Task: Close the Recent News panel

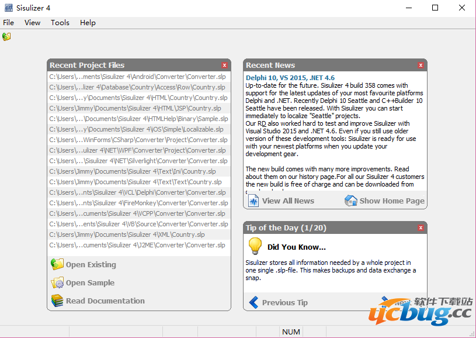Action: click(x=421, y=65)
